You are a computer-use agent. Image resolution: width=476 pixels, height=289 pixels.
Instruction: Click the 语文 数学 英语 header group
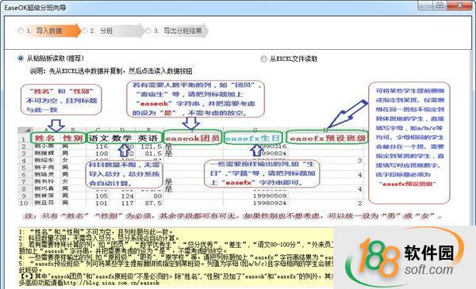click(x=125, y=139)
